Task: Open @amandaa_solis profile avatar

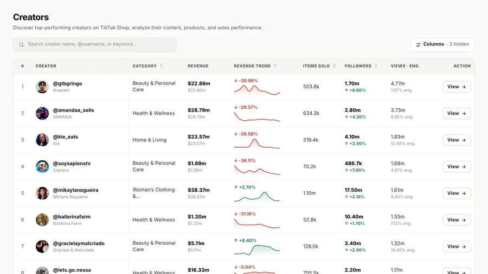Action: point(42,113)
